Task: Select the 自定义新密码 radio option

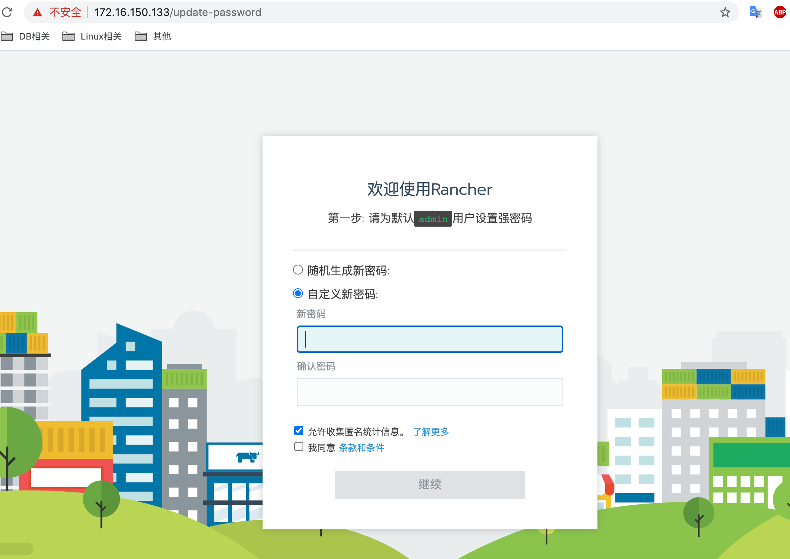Action: [298, 293]
